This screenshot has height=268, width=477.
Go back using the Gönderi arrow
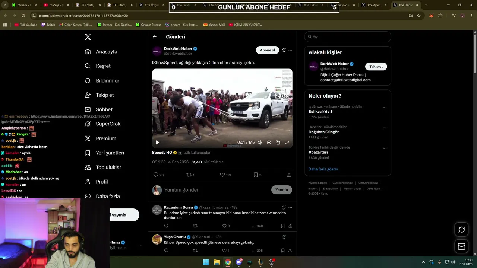[x=155, y=37]
